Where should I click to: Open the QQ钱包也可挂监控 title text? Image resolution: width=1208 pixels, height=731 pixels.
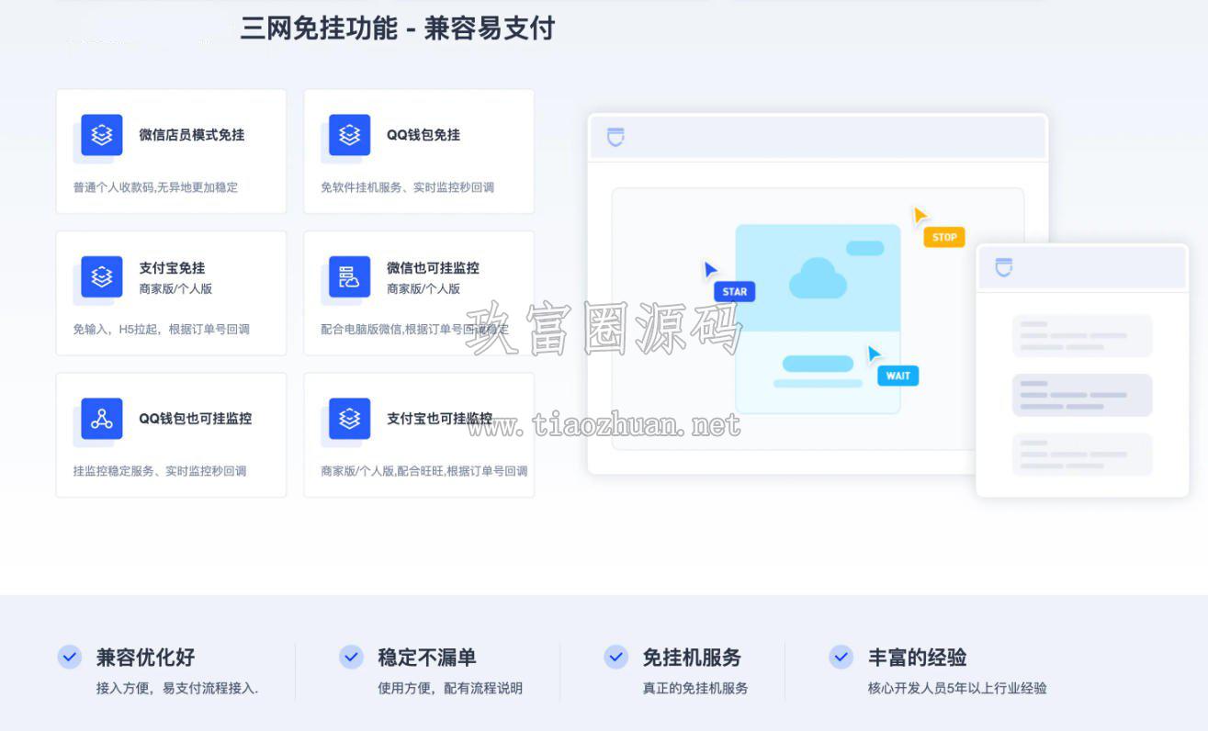click(x=196, y=419)
